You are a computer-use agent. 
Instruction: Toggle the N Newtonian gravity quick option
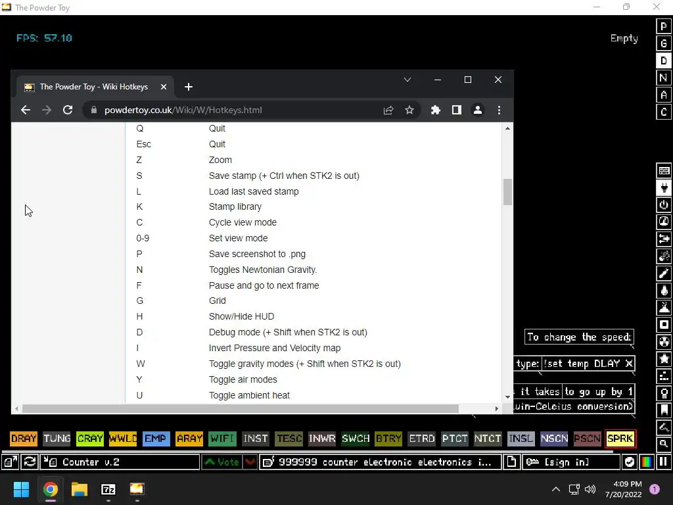(664, 78)
